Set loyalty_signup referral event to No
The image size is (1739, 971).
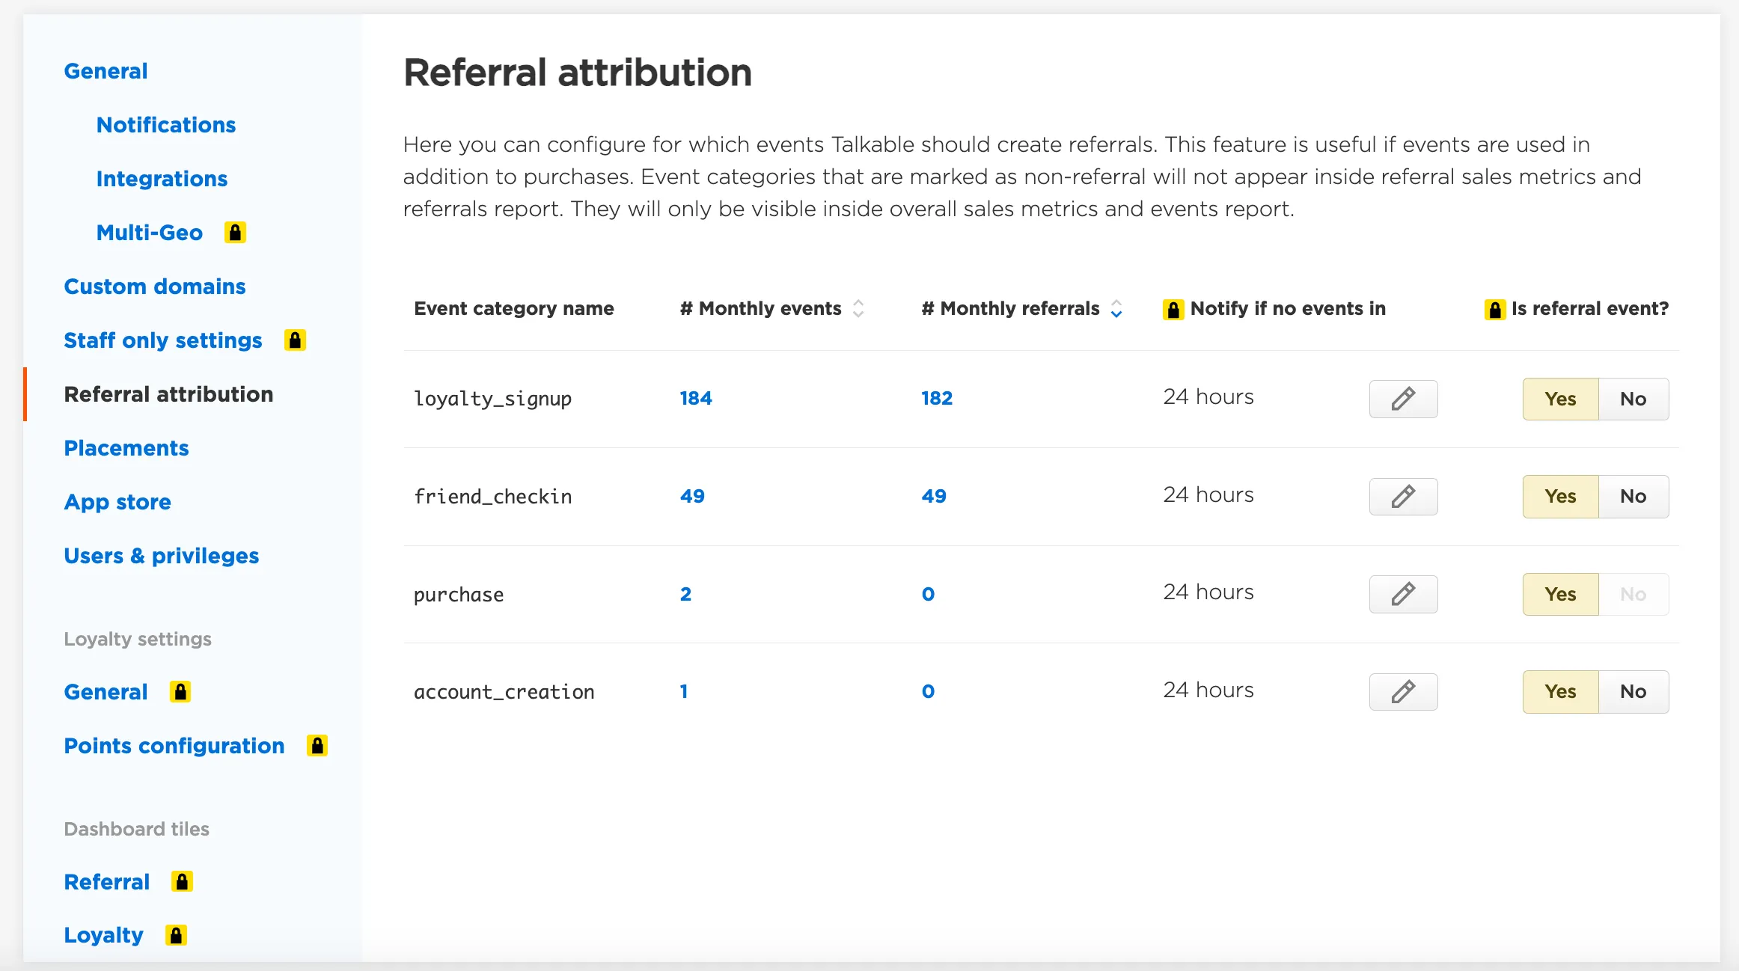1633,399
